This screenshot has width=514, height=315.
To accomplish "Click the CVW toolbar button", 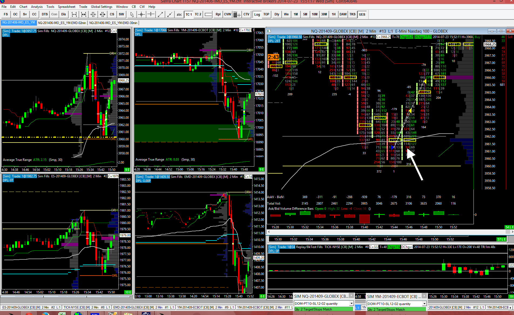I will 228,14.
